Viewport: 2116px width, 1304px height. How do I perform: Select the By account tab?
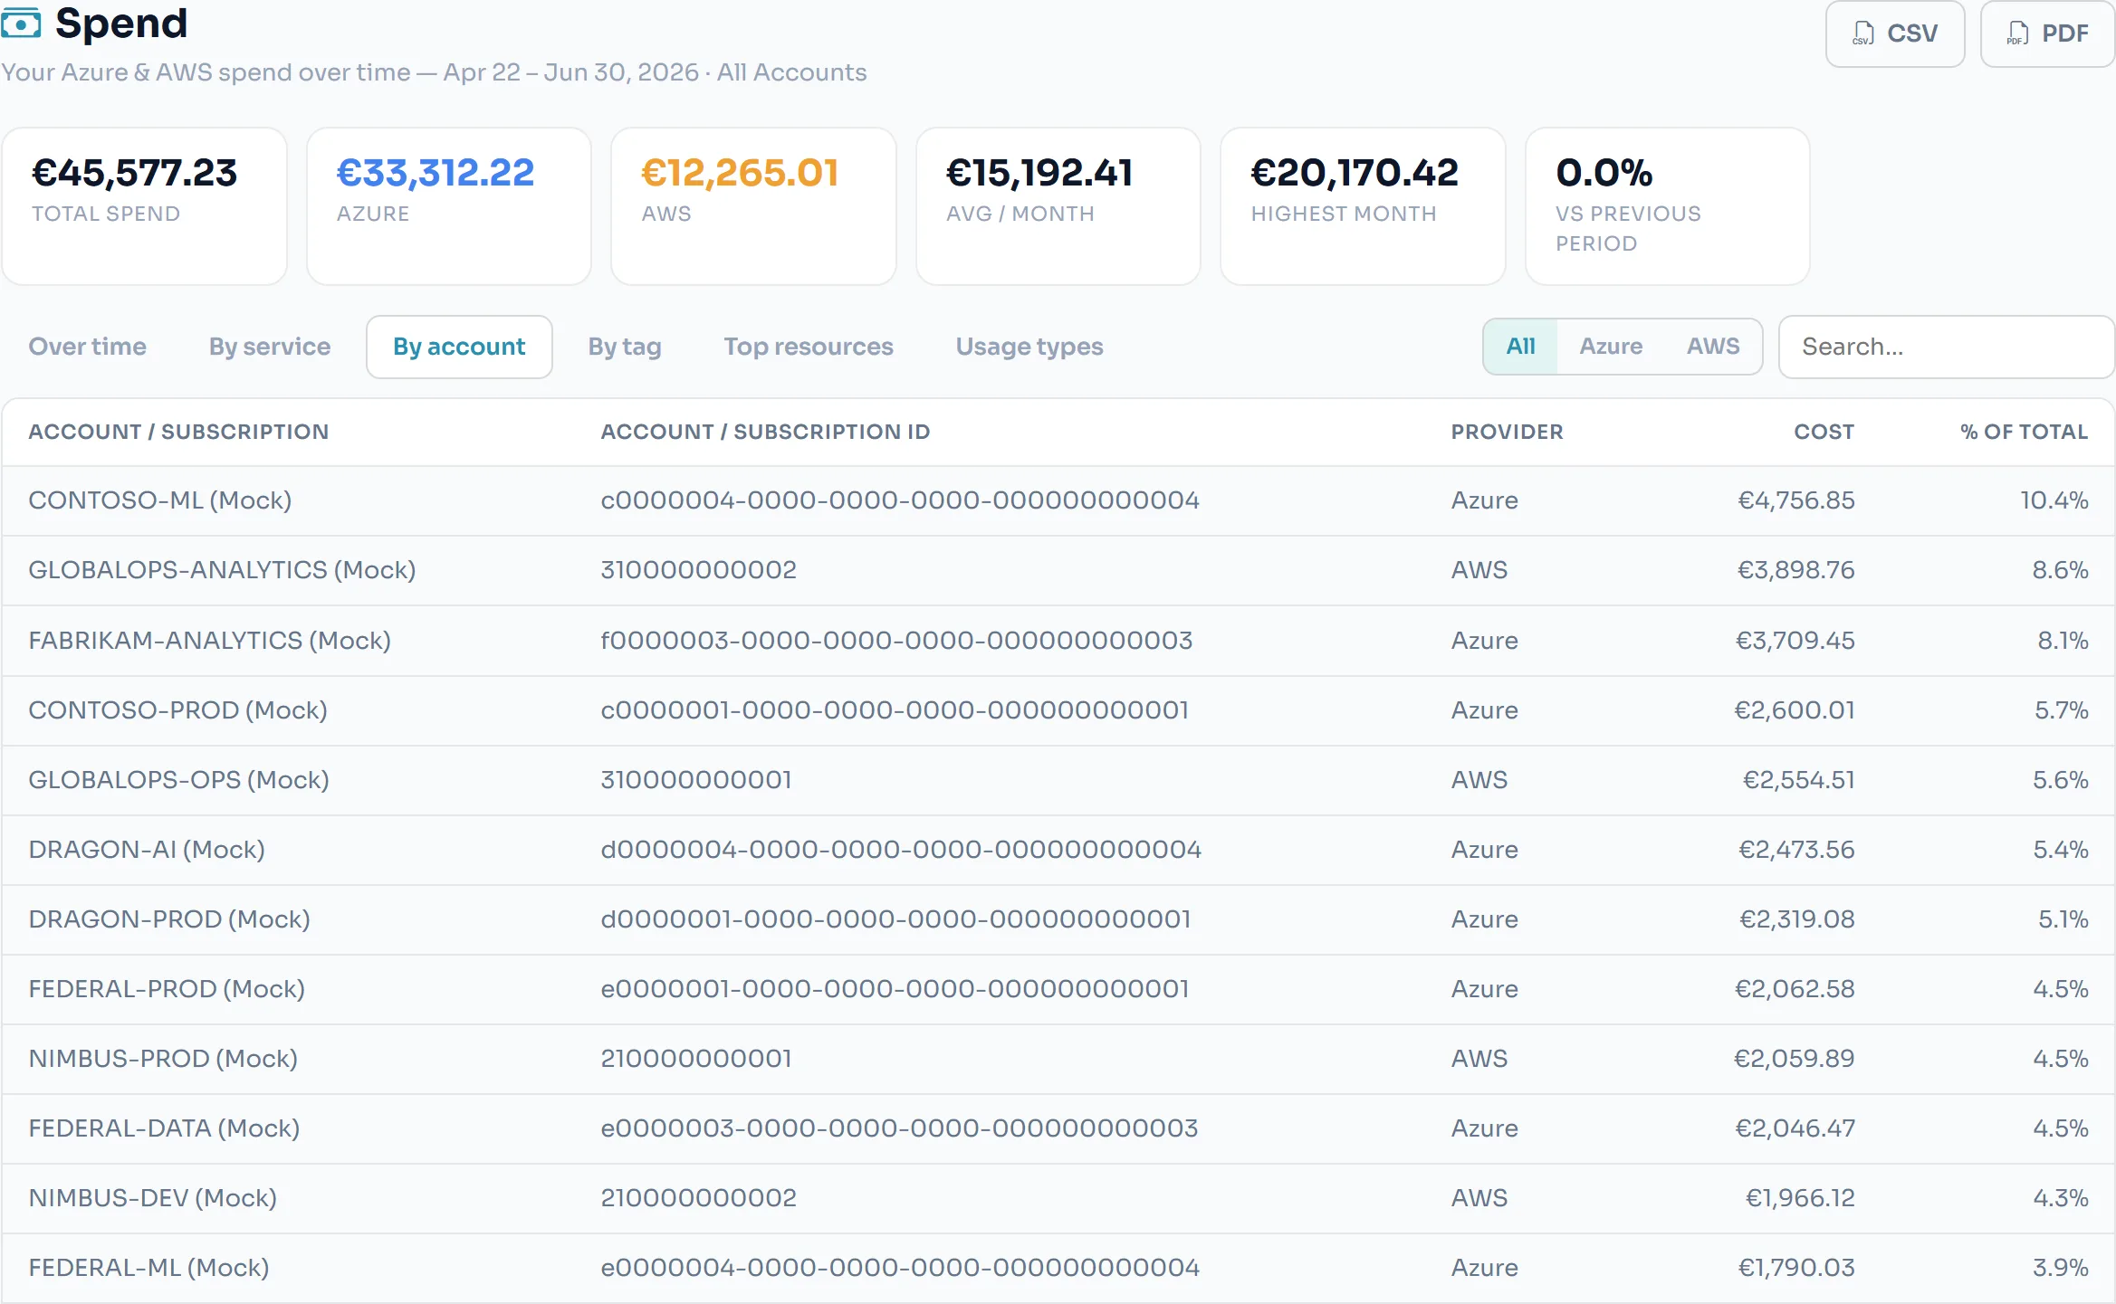click(459, 347)
